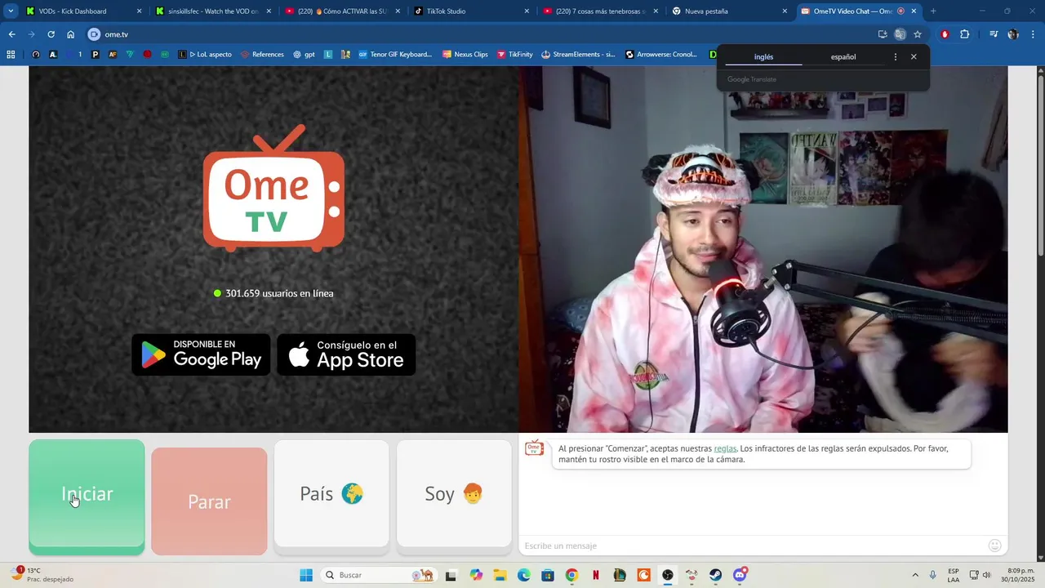Open the tab search dropdown arrow
Viewport: 1045px width, 588px height.
pyautogui.click(x=11, y=11)
